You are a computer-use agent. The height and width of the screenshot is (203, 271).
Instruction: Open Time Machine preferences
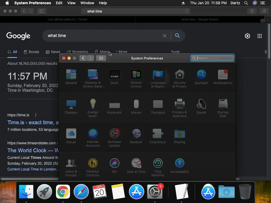coord(158,167)
